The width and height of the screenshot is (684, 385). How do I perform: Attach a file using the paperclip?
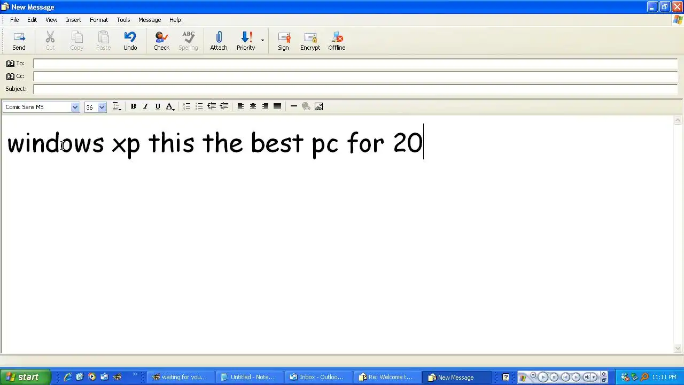point(219,41)
